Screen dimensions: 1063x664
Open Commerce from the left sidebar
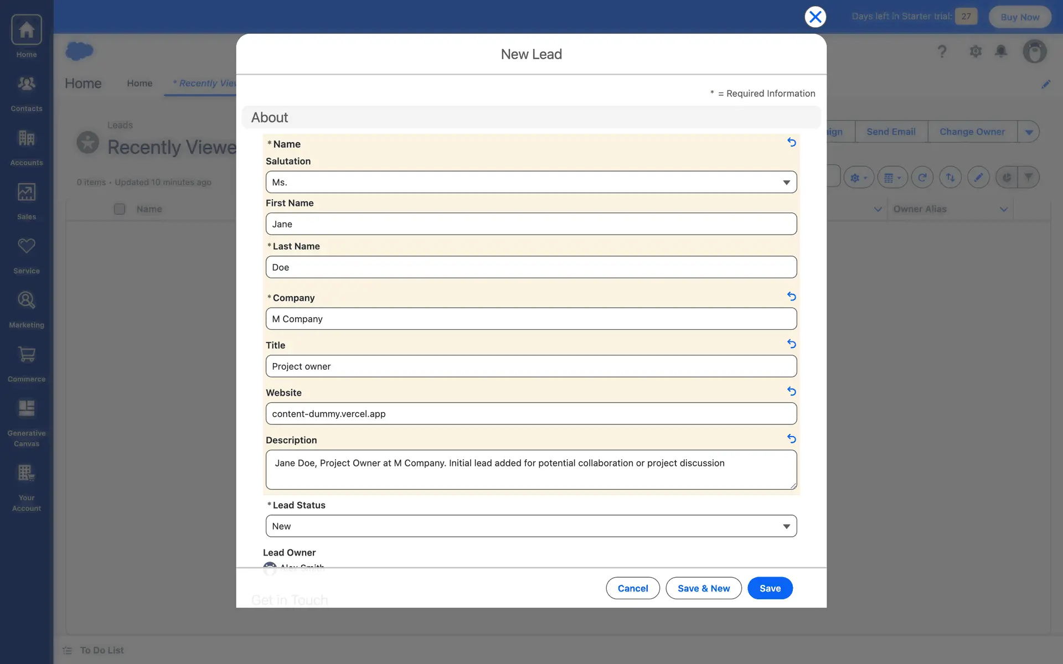[26, 364]
